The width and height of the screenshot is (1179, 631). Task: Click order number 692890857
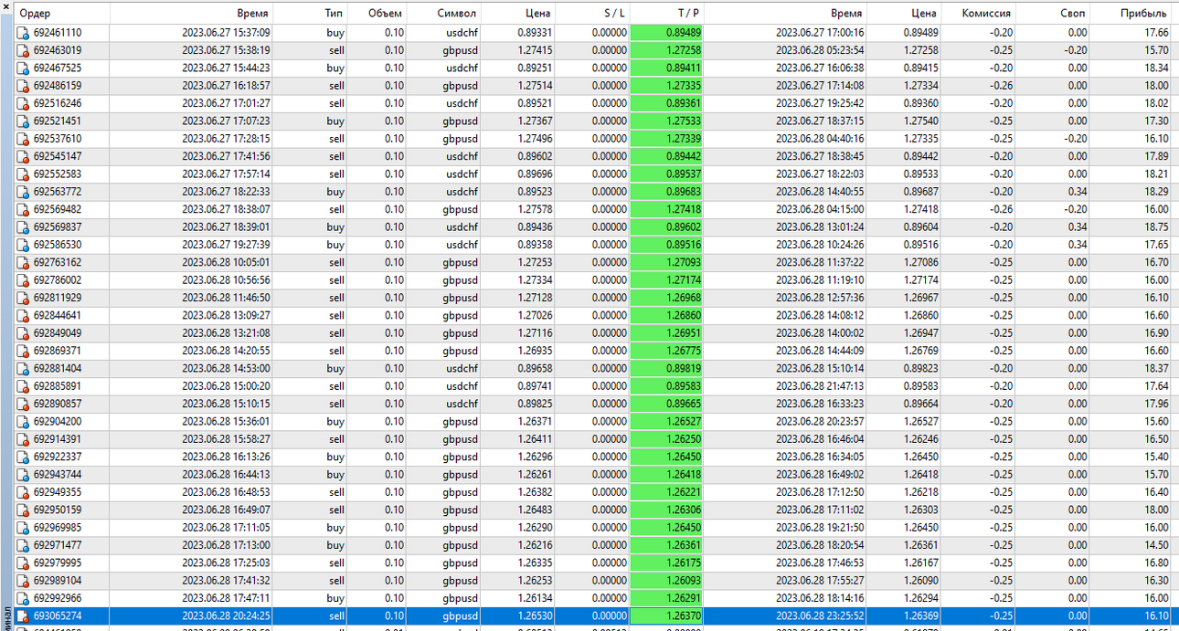tap(58, 404)
